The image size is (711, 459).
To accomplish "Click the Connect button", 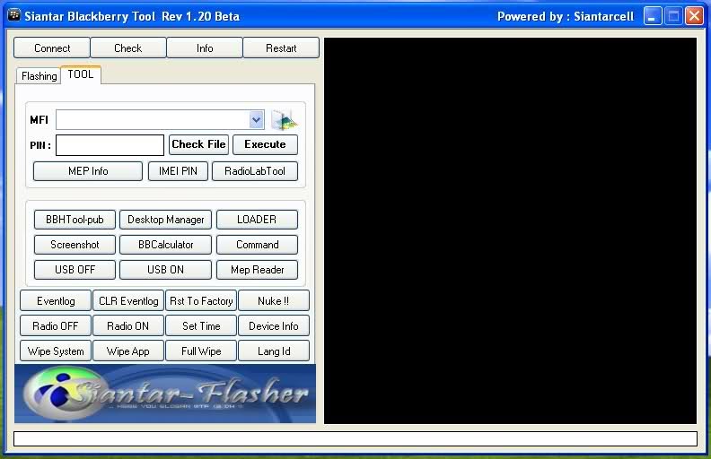I will click(52, 48).
